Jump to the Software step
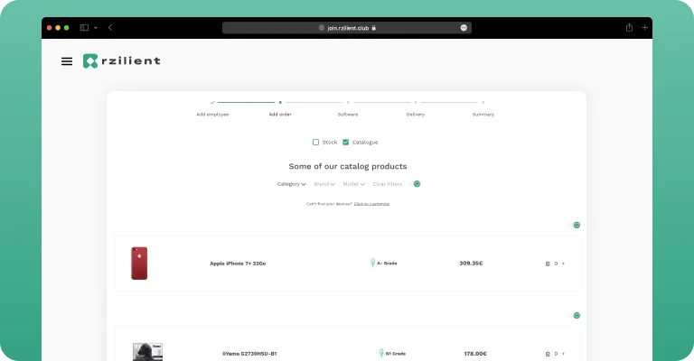The height and width of the screenshot is (361, 694). (348, 114)
